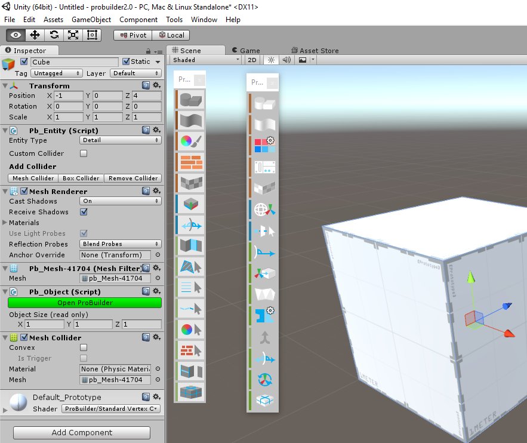
Task: Open the Reflection Probes Blend Probes dropdown
Action: pos(121,244)
